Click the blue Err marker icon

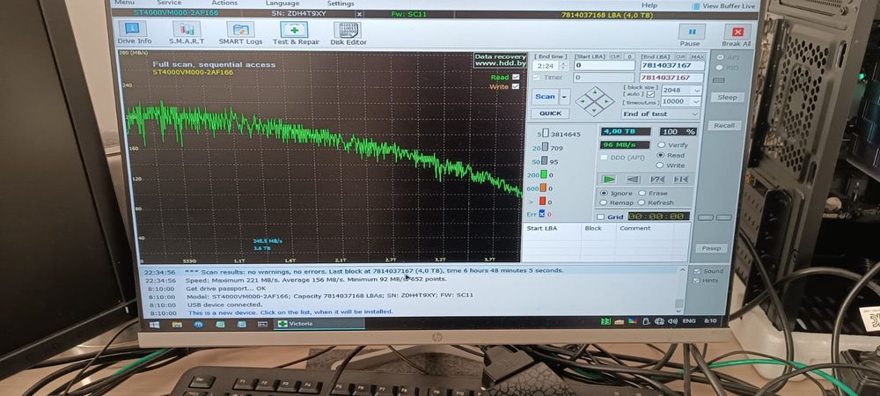pos(541,214)
